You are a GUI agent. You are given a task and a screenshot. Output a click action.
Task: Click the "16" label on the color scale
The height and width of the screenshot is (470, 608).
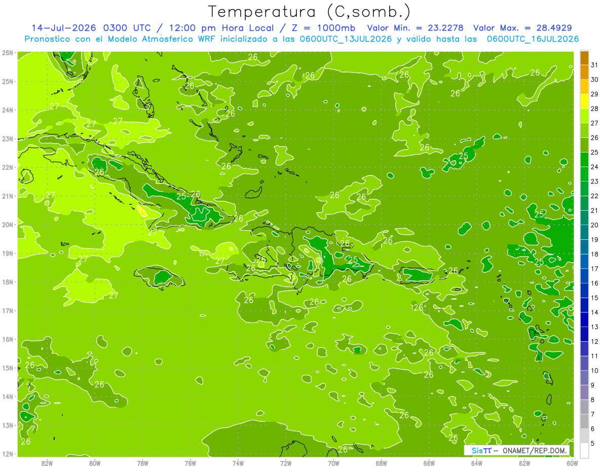(595, 283)
